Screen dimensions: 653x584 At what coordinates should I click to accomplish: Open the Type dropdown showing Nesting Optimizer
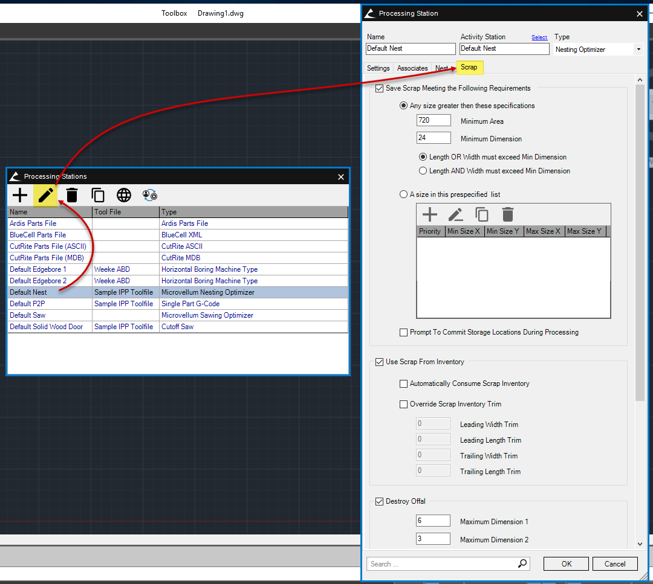(x=638, y=50)
